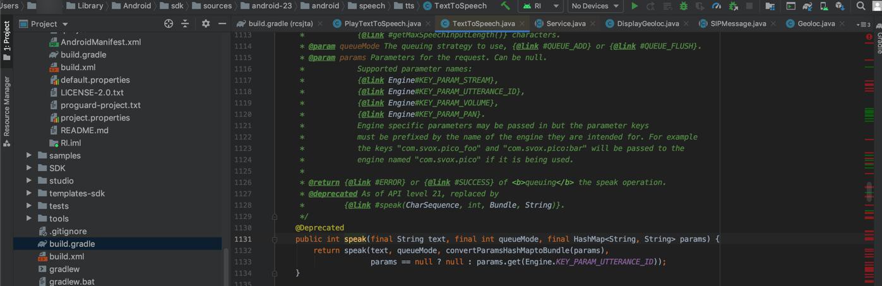Screen dimensions: 882x286
Task: Collapse the speak method fold at line 1131
Action: (x=275, y=239)
